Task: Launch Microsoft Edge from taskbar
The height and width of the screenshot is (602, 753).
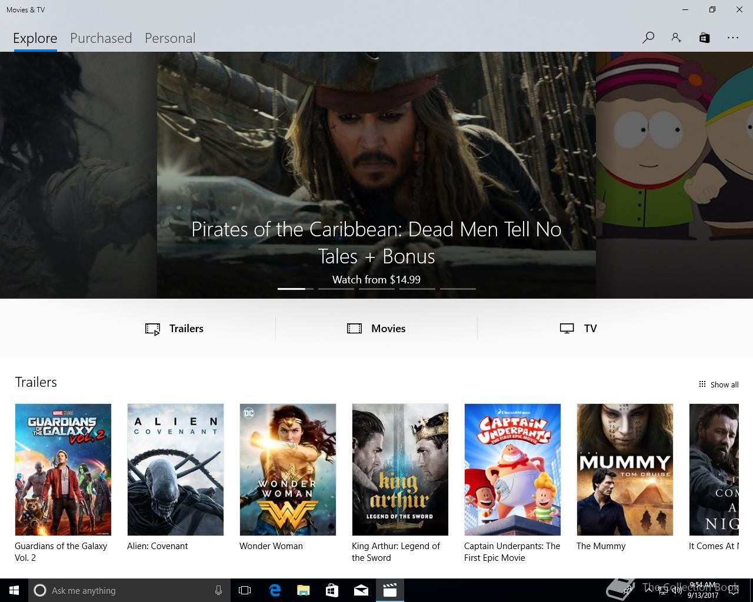Action: [x=274, y=590]
